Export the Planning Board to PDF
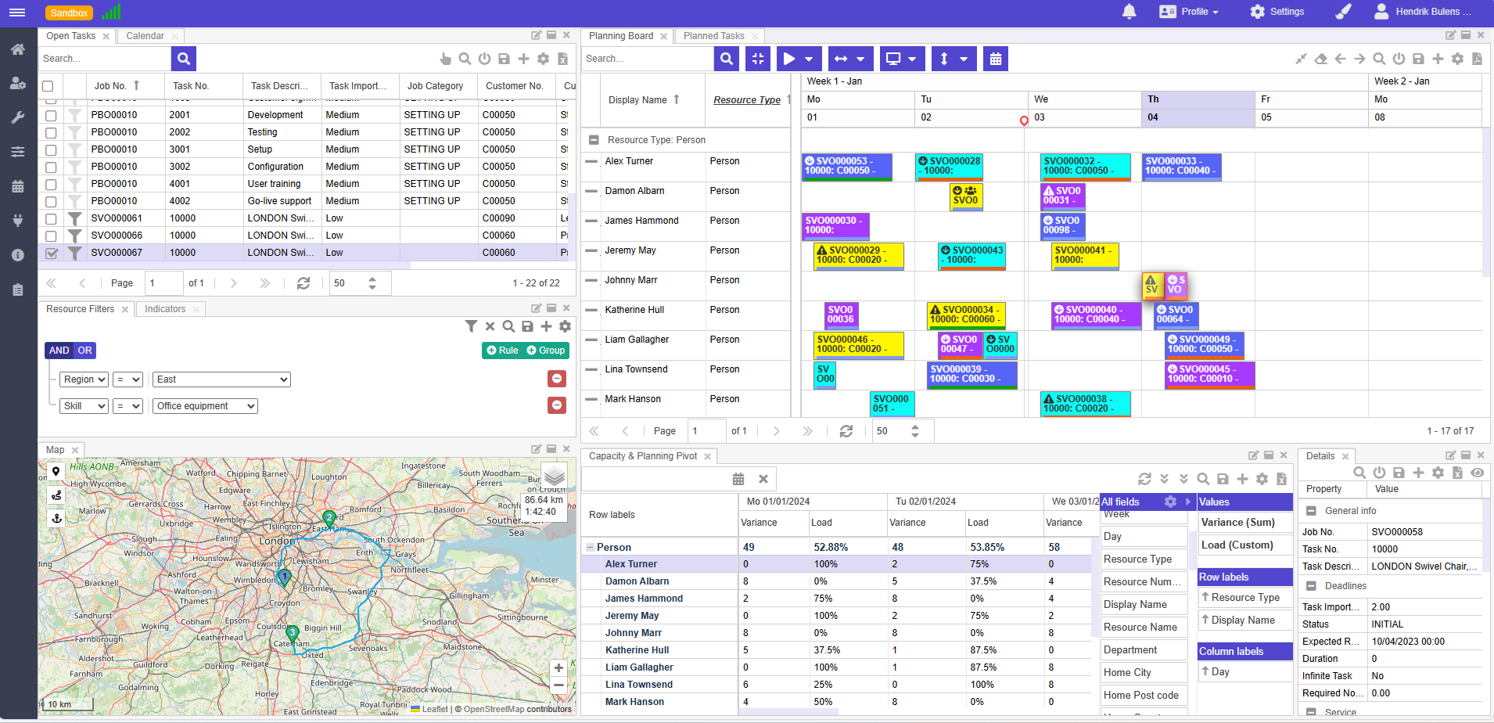Screen dimensions: 1494x723 coord(1477,59)
